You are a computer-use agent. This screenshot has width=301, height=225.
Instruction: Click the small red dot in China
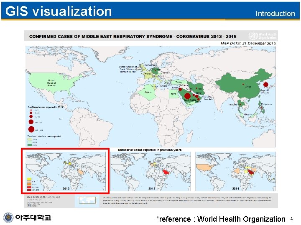click(243, 84)
